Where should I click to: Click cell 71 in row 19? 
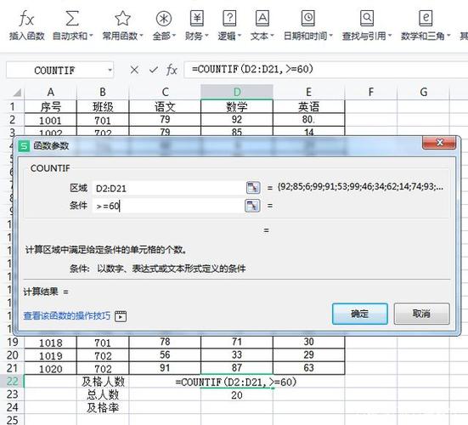tap(237, 342)
